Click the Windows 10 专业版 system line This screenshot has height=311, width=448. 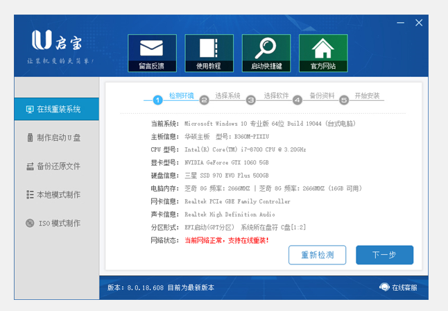[270, 124]
